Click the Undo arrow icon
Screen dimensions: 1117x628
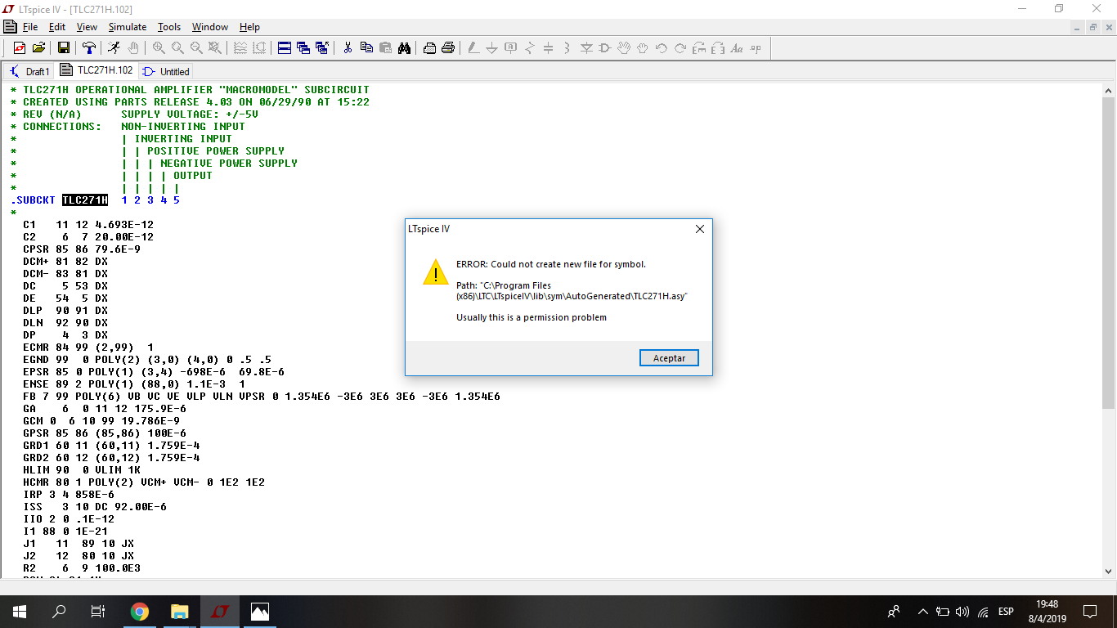tap(662, 48)
